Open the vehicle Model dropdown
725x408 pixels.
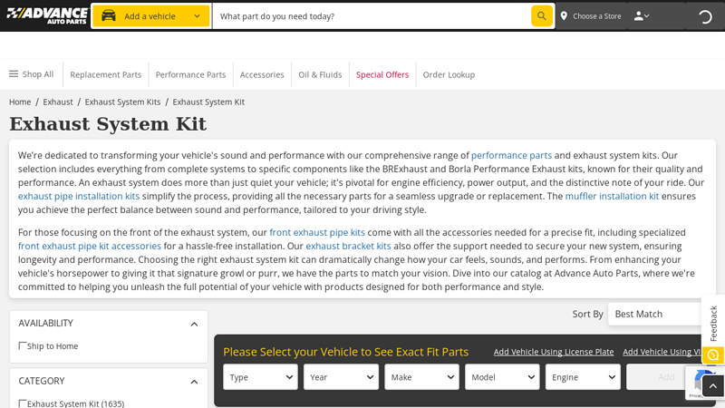pos(502,377)
